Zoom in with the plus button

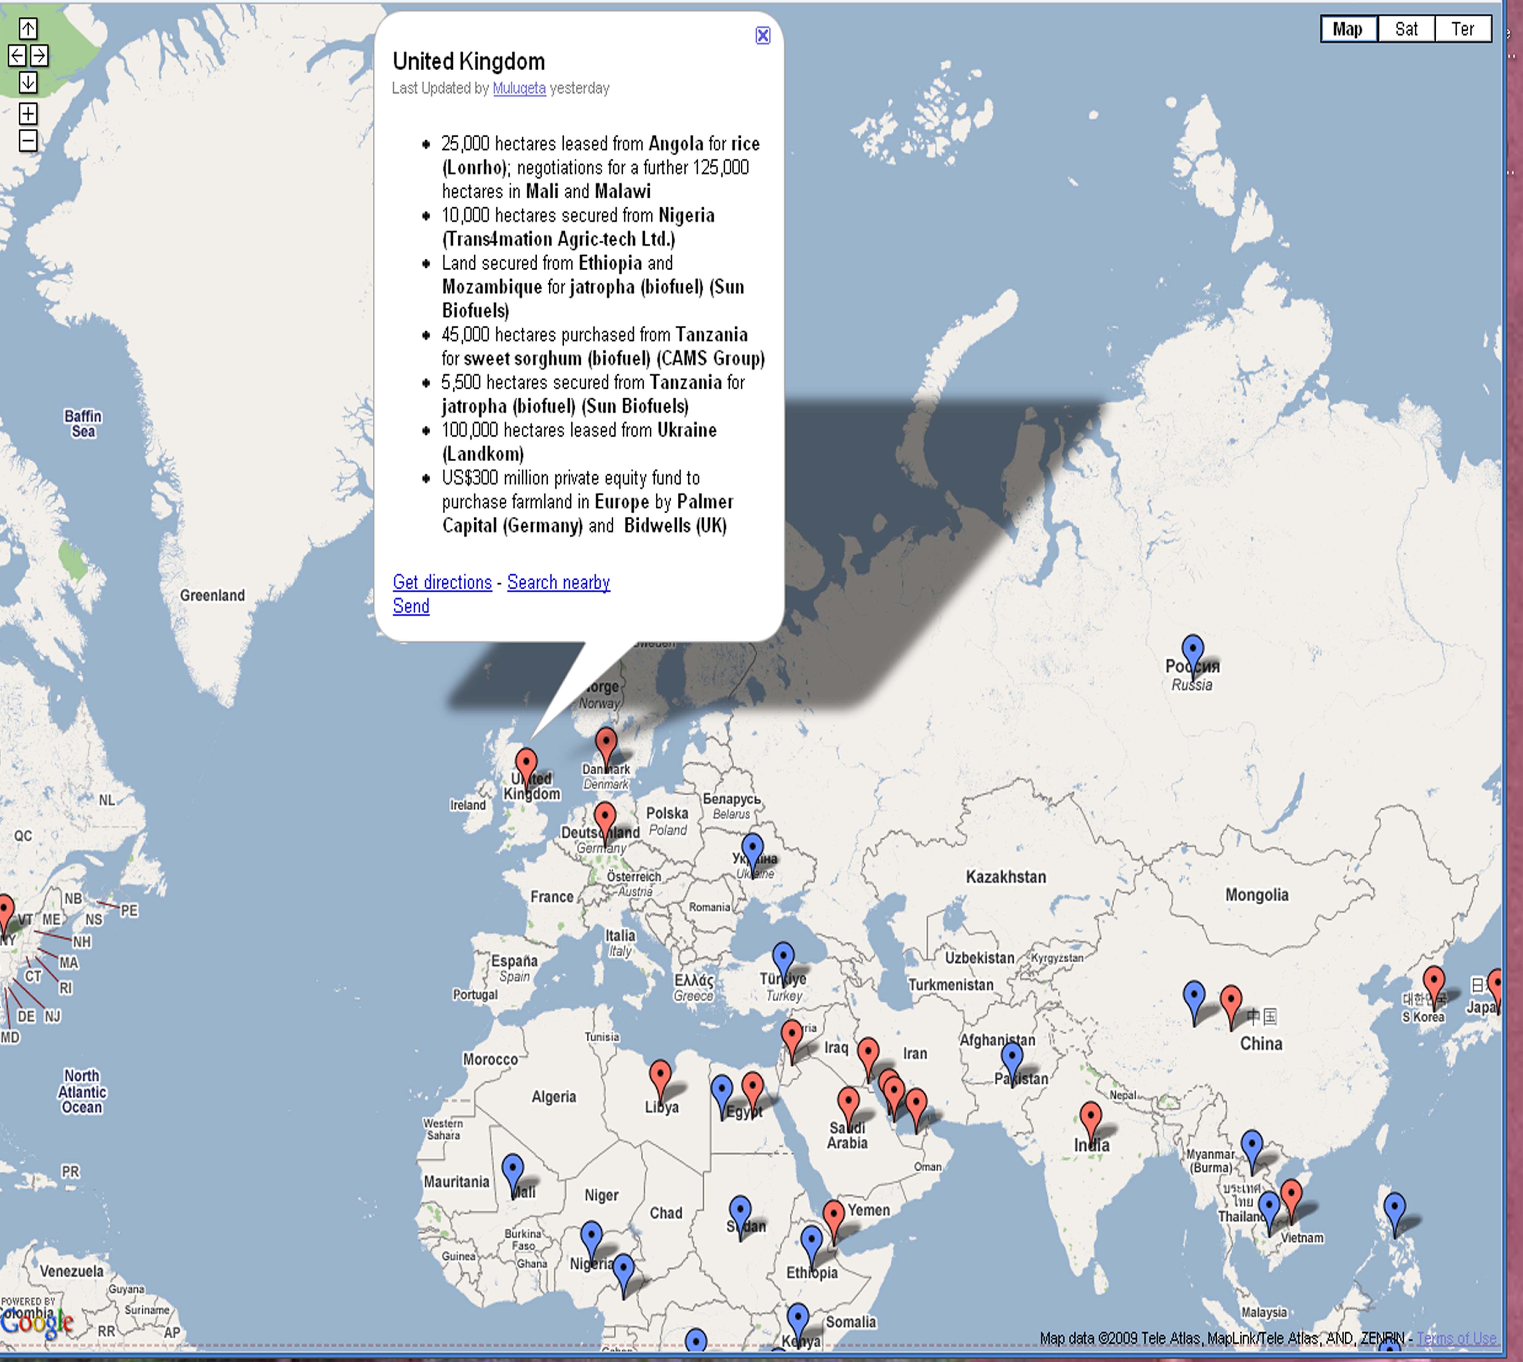[28, 114]
